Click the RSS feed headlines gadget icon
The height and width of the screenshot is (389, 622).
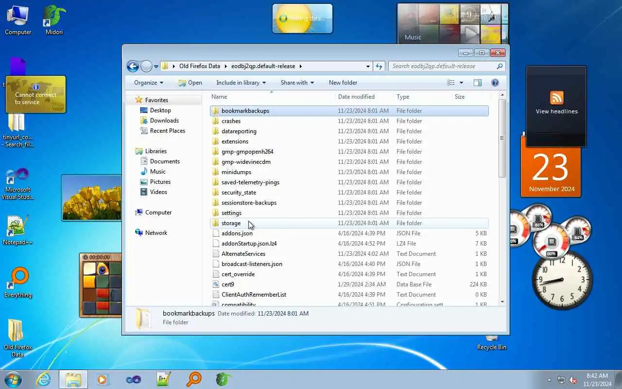pos(556,98)
